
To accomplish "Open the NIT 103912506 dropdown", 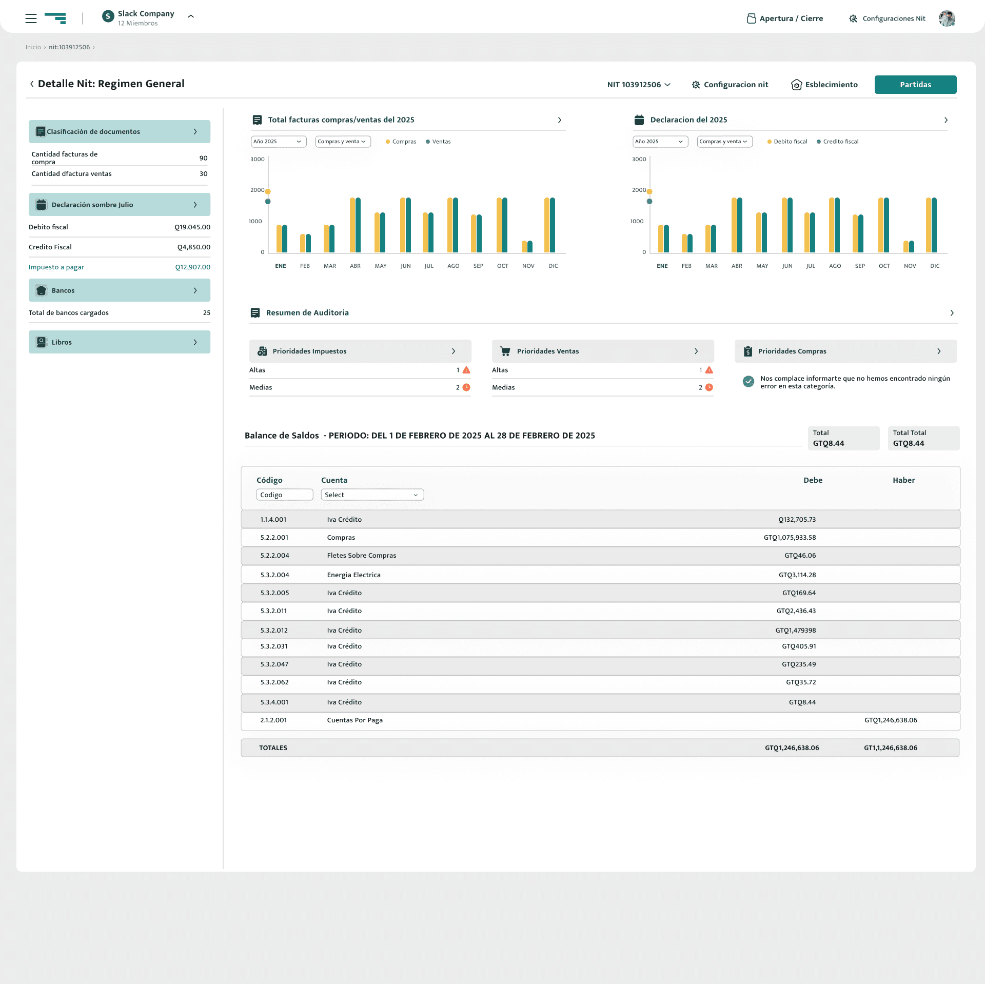I will click(x=639, y=85).
